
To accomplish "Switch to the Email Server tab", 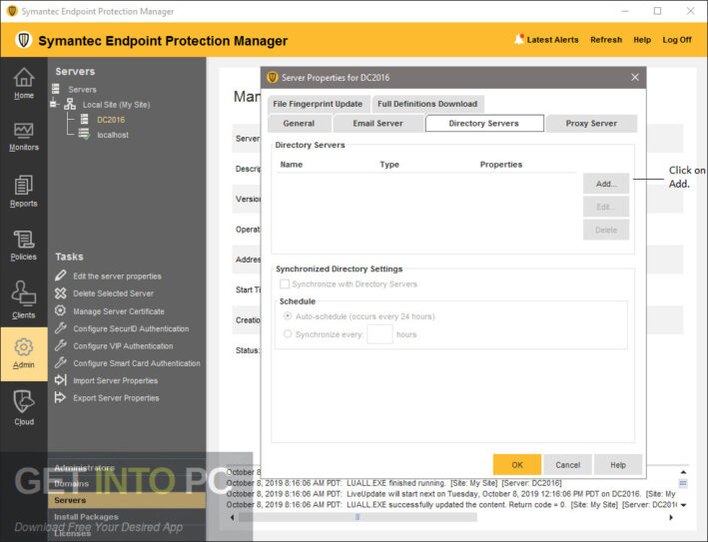I will (x=377, y=123).
